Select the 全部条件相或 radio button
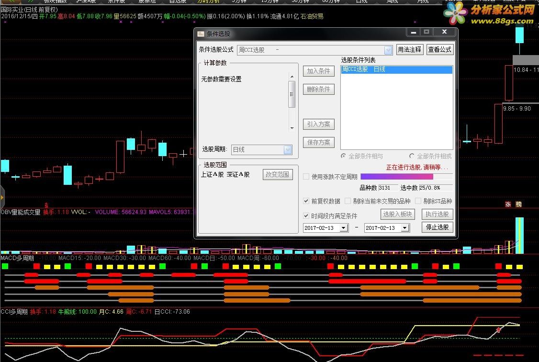Screen dimensions: 539x362 click(412, 156)
